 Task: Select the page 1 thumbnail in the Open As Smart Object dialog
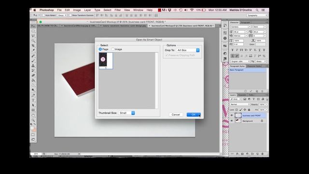106,61
